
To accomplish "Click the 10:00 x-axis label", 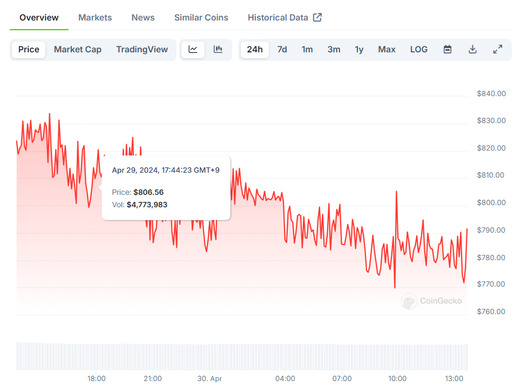I will coord(397,379).
